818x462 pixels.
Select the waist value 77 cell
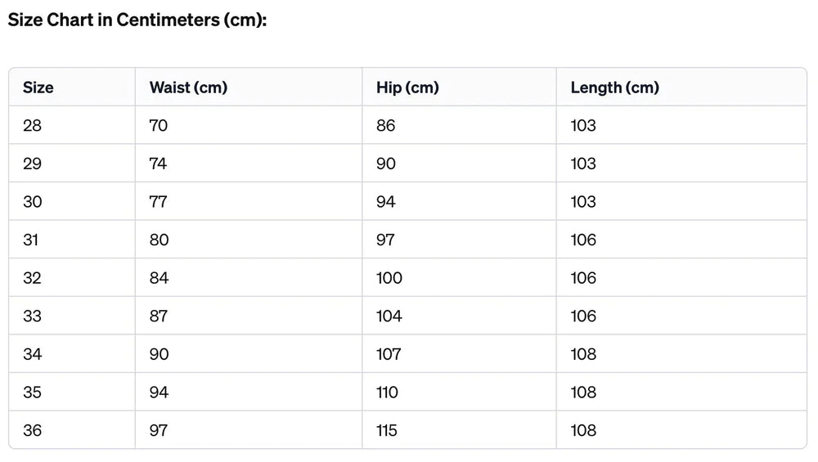coord(159,202)
